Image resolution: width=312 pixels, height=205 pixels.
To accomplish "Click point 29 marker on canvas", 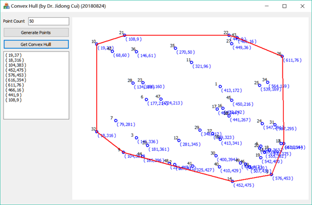I will point(200,130).
